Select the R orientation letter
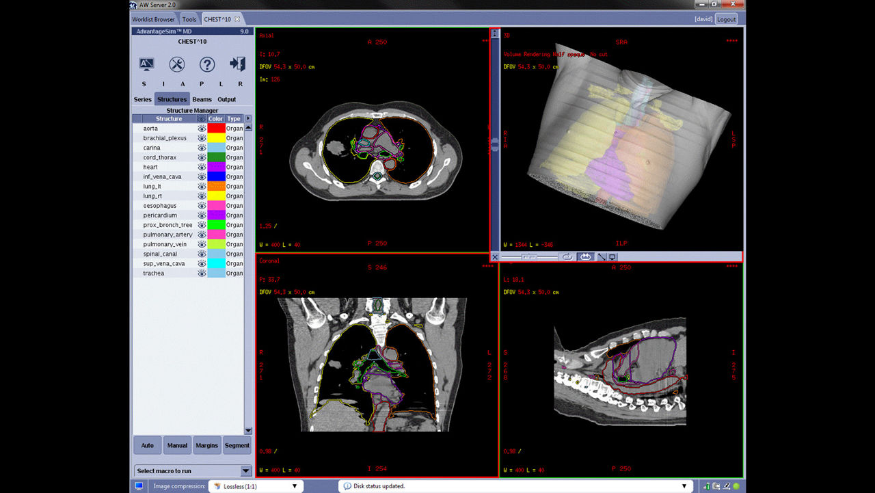Image resolution: width=875 pixels, height=493 pixels. (x=240, y=83)
